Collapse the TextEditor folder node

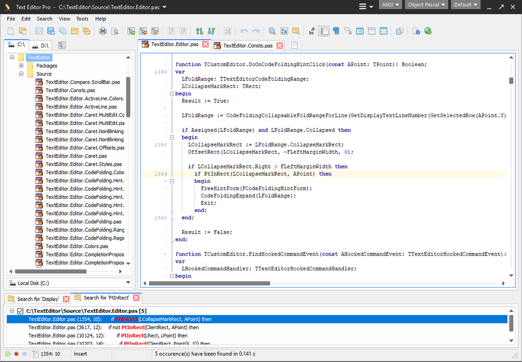coord(12,57)
